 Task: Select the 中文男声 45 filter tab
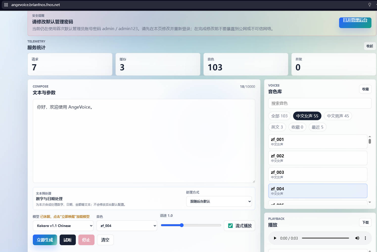pos(338,116)
